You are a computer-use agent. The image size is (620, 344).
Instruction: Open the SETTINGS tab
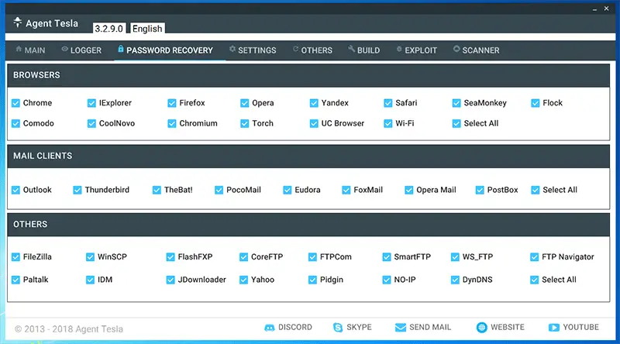[x=253, y=50]
